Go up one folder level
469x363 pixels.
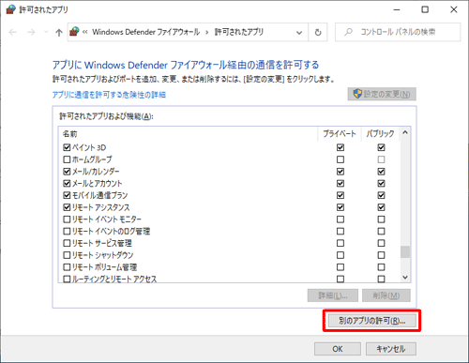click(x=59, y=32)
